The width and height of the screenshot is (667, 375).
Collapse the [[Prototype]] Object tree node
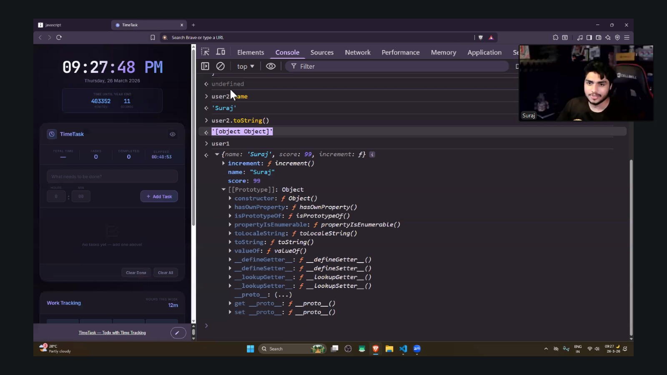(223, 190)
